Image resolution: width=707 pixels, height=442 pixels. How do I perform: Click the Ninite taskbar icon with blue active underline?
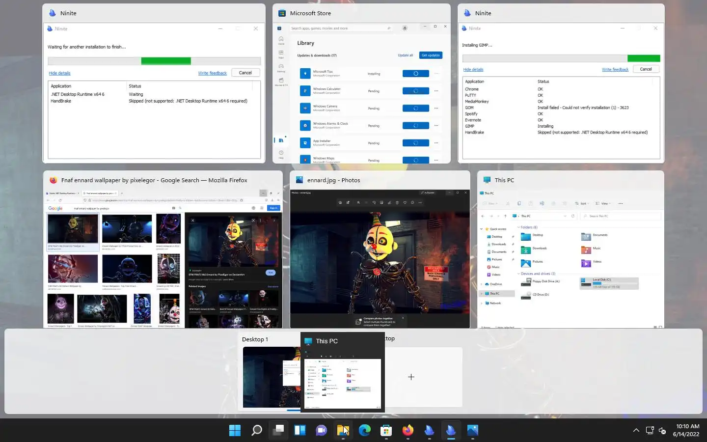tap(451, 431)
